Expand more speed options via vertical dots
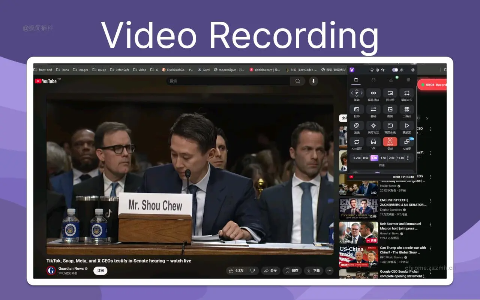 tap(408, 158)
